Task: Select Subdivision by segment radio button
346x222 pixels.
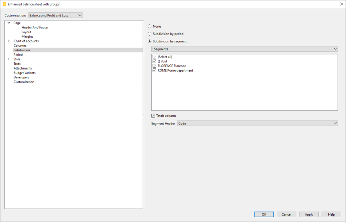Action: [150, 41]
